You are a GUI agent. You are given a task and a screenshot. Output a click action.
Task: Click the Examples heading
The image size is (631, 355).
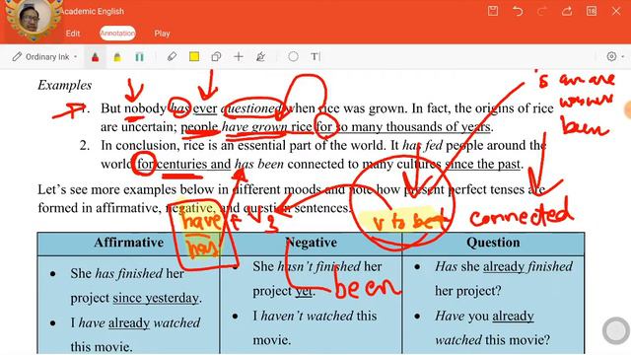point(65,86)
